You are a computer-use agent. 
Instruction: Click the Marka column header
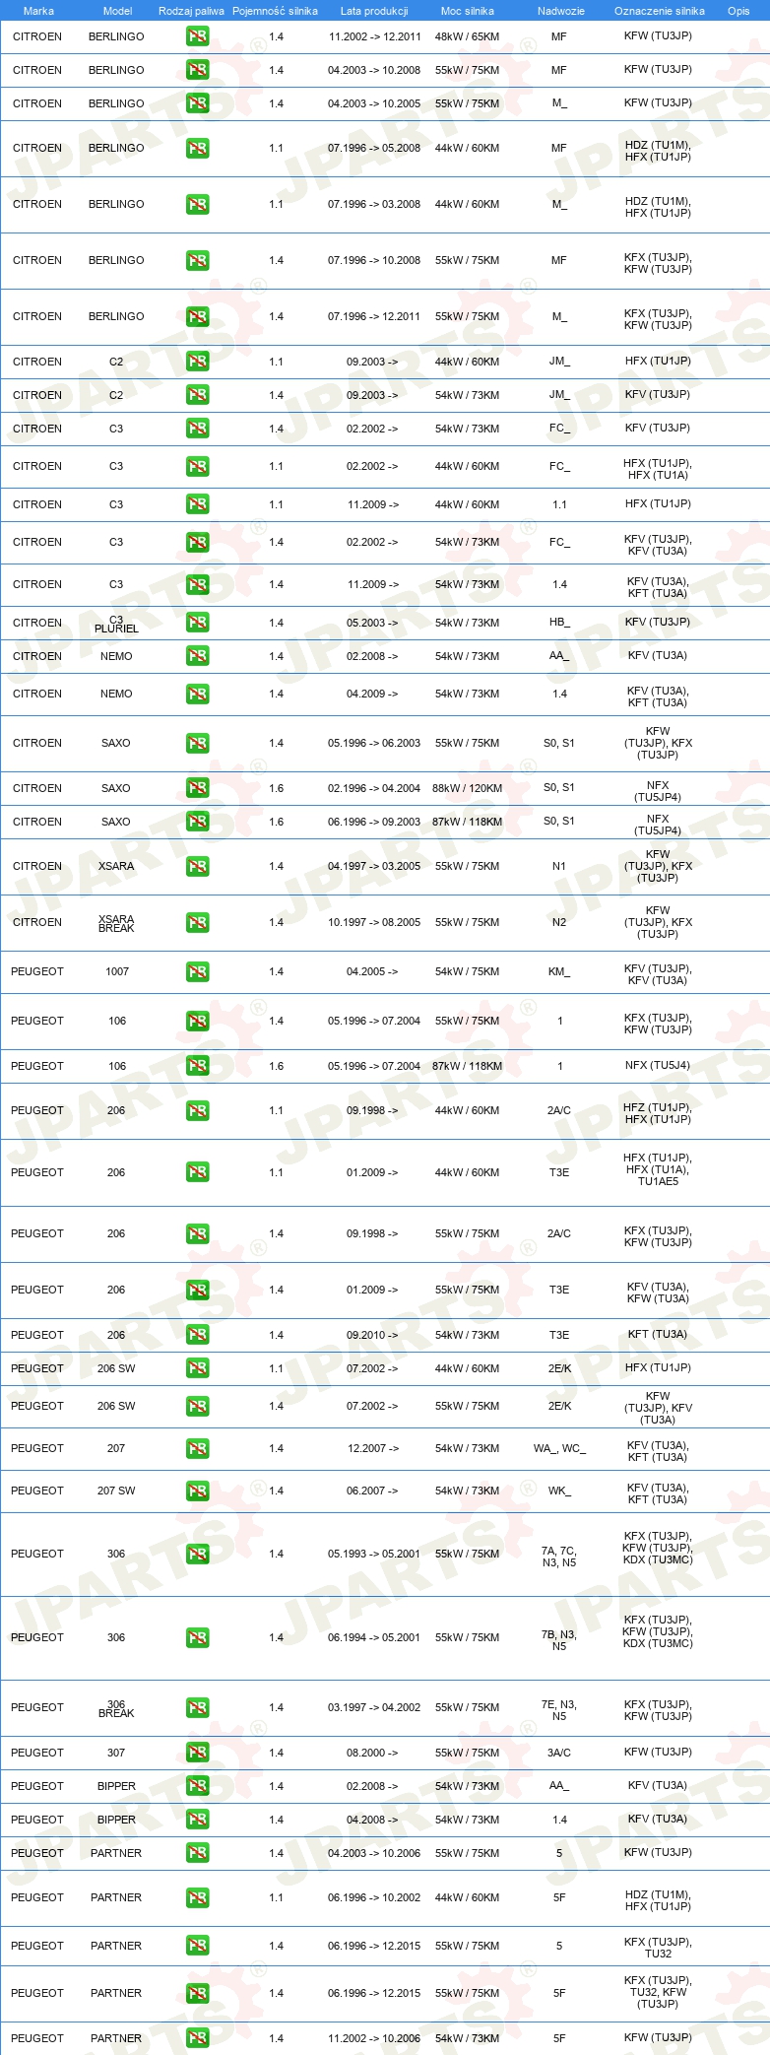38,11
